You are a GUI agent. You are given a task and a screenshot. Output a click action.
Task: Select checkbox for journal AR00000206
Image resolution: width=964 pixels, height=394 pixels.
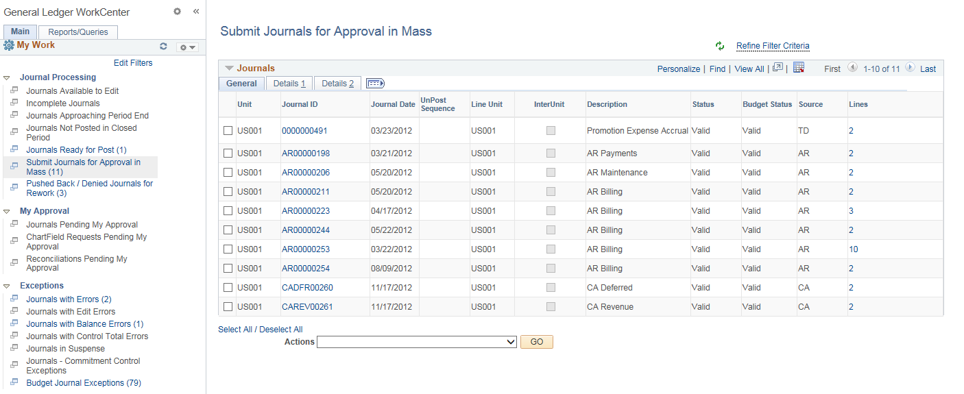pos(228,173)
